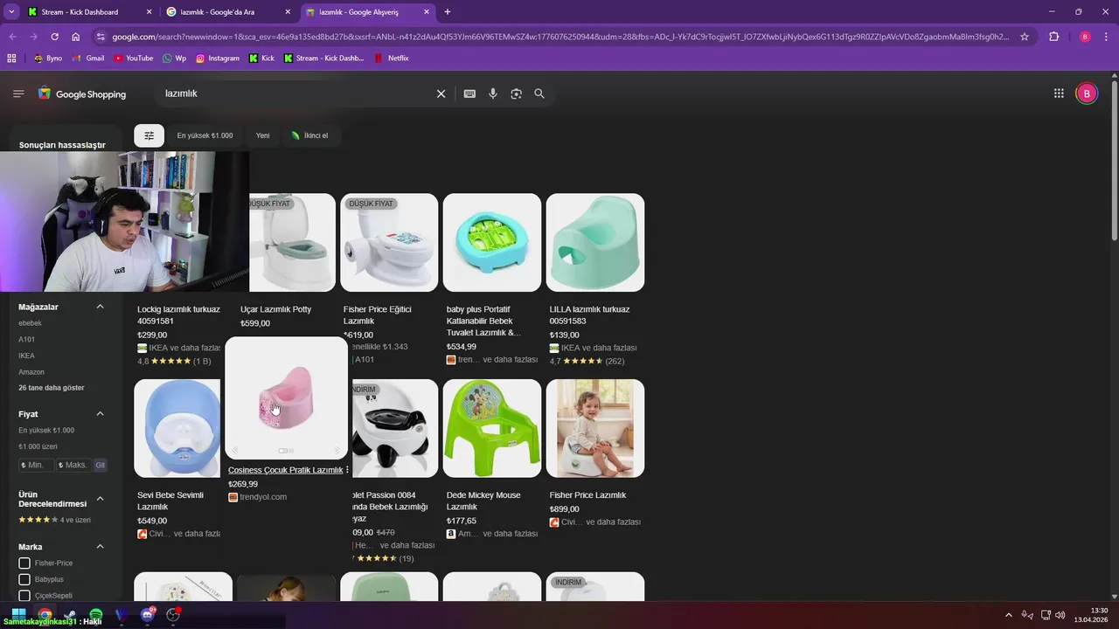Image resolution: width=1119 pixels, height=629 pixels.
Task: Open the Instagram bookmark
Action: [x=217, y=59]
